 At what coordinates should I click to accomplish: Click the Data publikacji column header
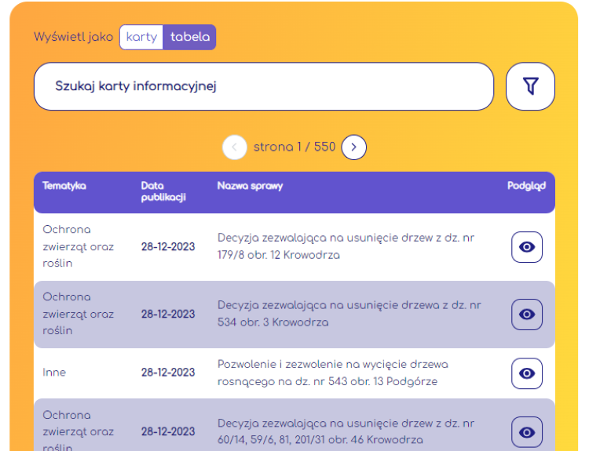[x=163, y=191]
